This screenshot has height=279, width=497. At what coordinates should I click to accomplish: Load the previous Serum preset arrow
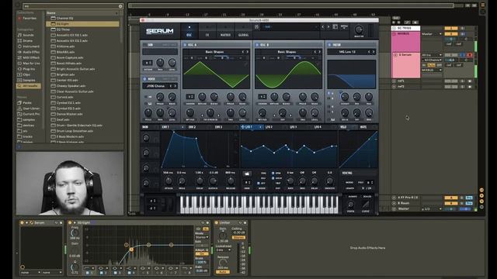click(x=323, y=27)
